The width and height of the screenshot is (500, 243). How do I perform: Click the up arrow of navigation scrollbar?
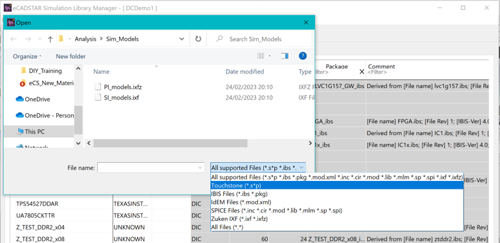(78, 68)
